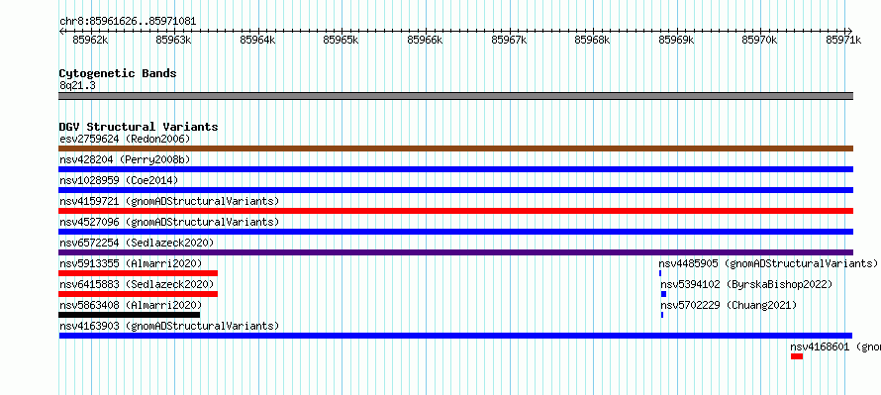Open the esv2759624 (Redon2006) label
Screen dimensions: 881x395
[x=125, y=139]
